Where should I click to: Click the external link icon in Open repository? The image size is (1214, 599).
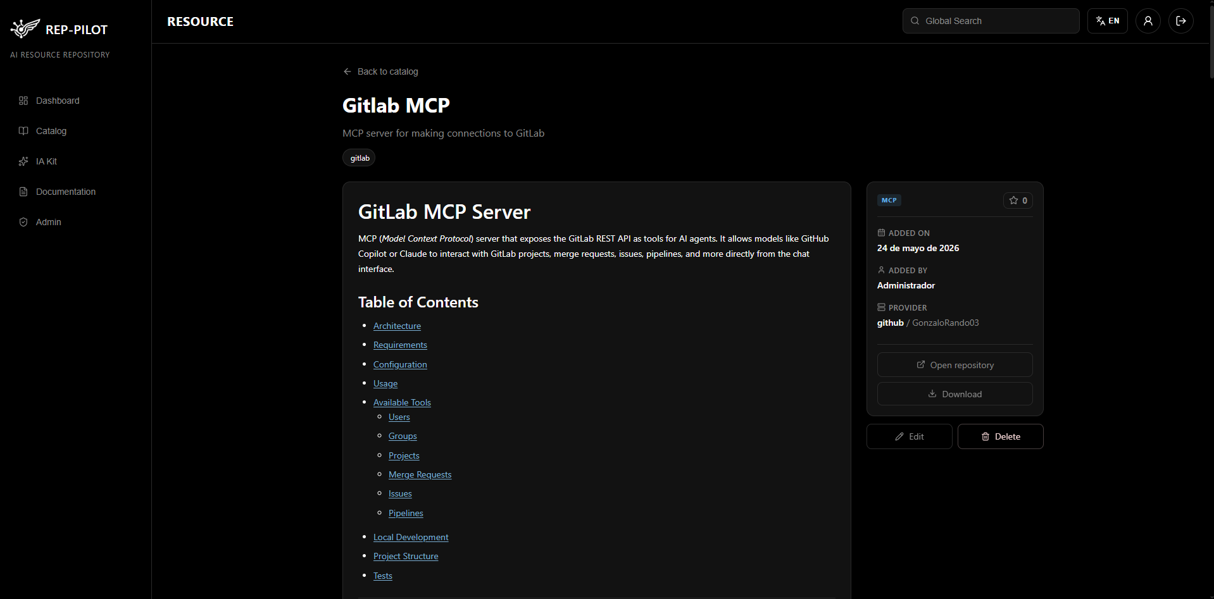pos(921,365)
